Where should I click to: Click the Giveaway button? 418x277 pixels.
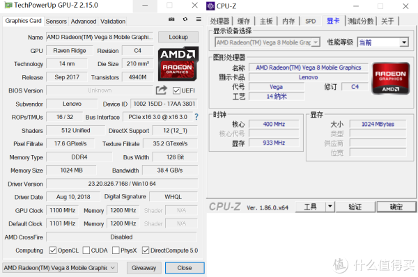click(x=144, y=268)
